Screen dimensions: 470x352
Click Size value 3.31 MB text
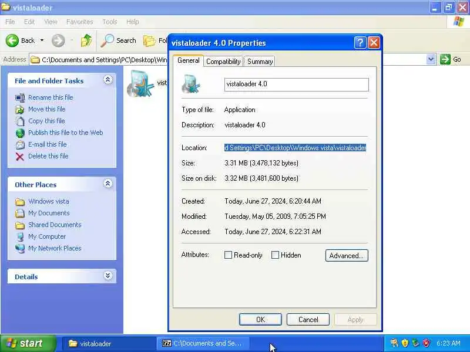tap(261, 163)
